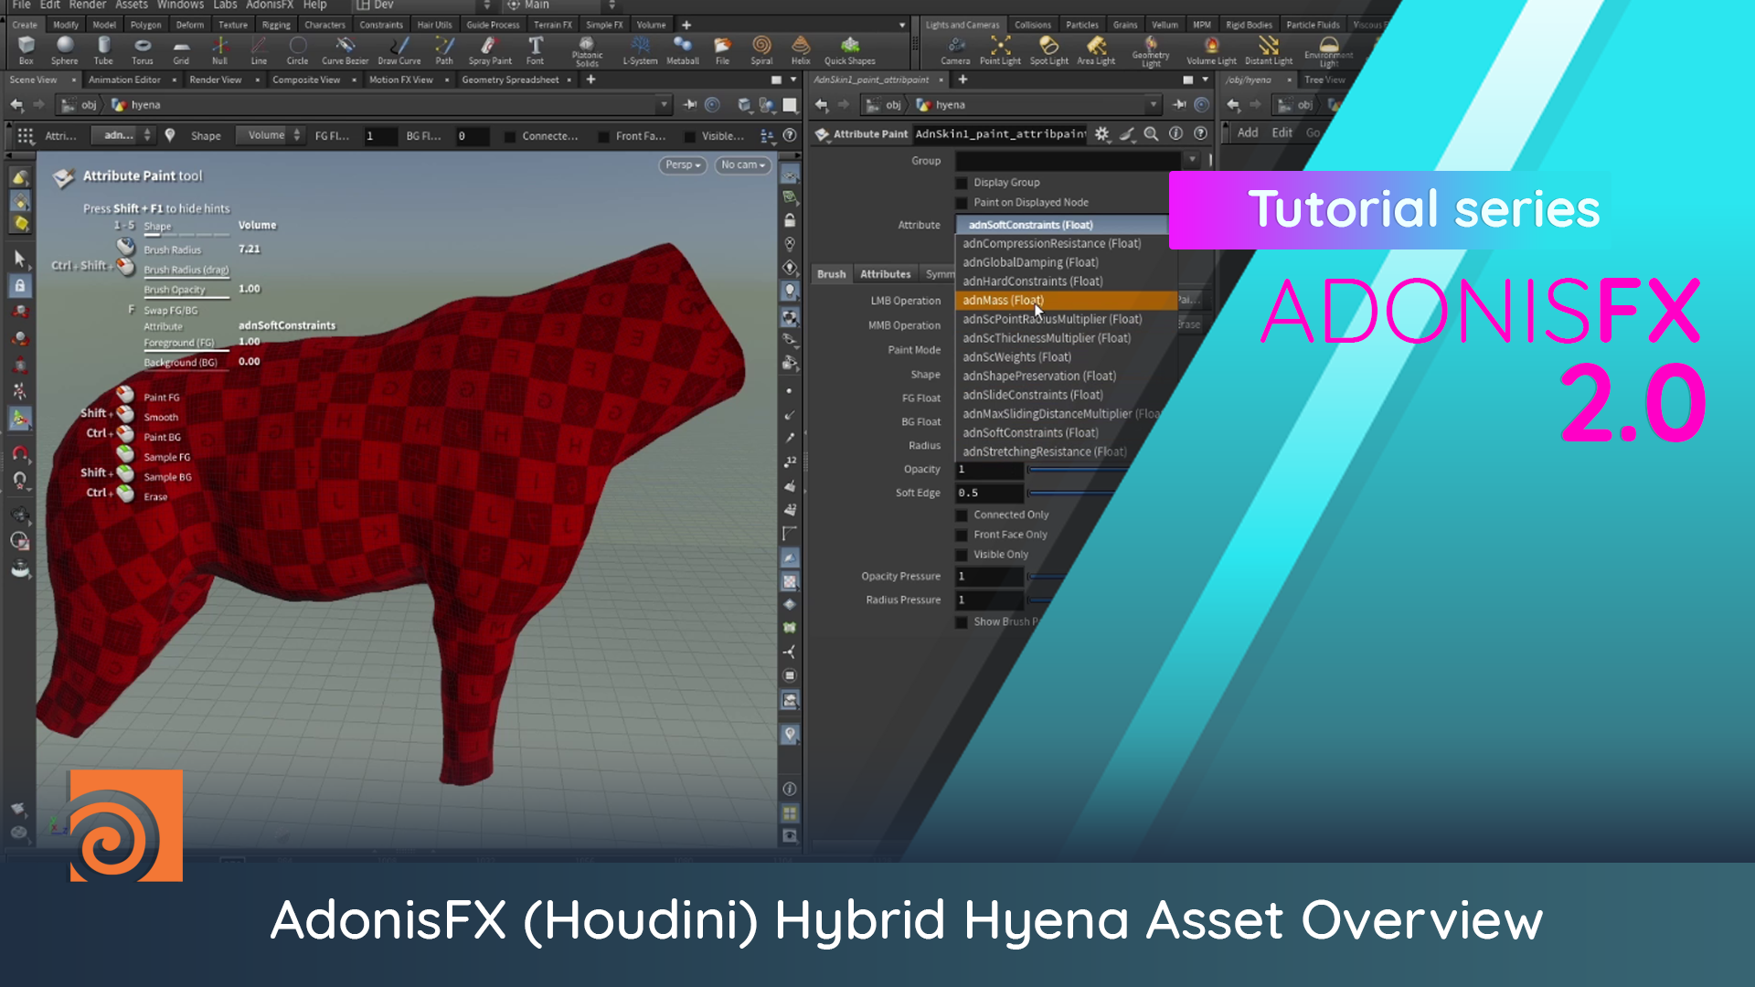Image resolution: width=1755 pixels, height=987 pixels.
Task: Click the Opacity Pressure value field
Action: pyautogui.click(x=989, y=577)
